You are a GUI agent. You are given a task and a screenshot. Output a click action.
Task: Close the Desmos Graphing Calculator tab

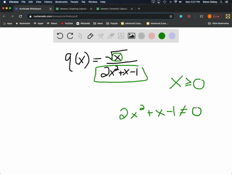point(91,9)
